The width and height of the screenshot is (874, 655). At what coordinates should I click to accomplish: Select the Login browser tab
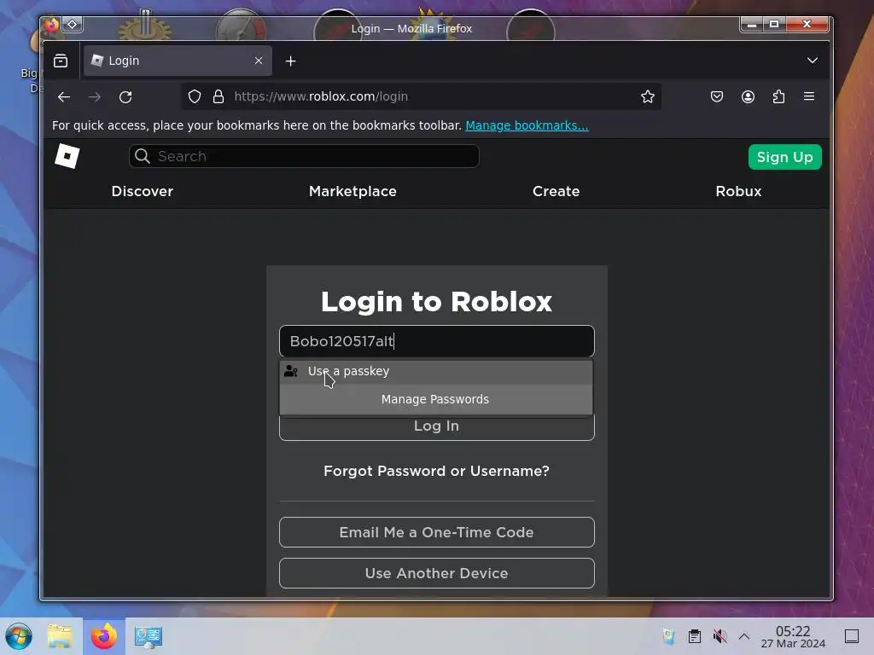[178, 61]
